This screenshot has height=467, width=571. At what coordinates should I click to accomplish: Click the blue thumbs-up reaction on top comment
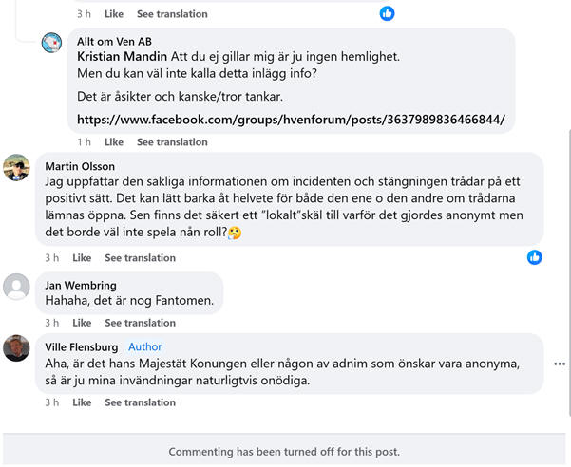click(387, 13)
